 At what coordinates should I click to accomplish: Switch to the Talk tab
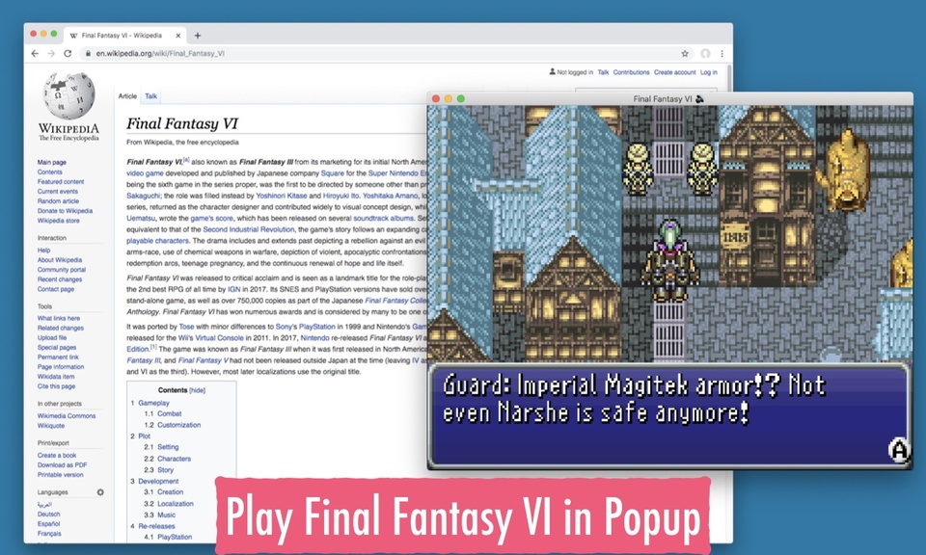(x=151, y=96)
